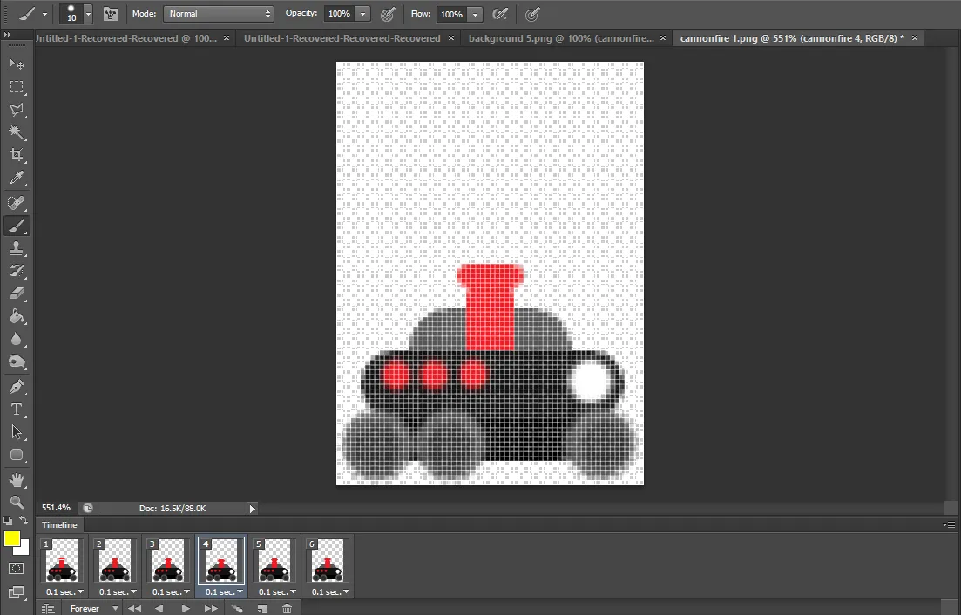This screenshot has height=615, width=961.
Task: Close the cannonfire 1.png tab
Action: (x=915, y=38)
